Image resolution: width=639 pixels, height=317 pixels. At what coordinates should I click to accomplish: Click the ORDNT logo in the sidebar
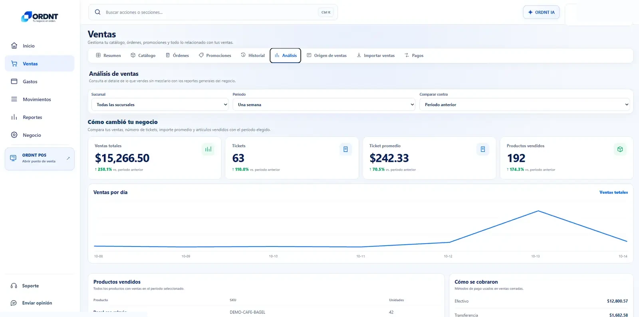pyautogui.click(x=40, y=16)
